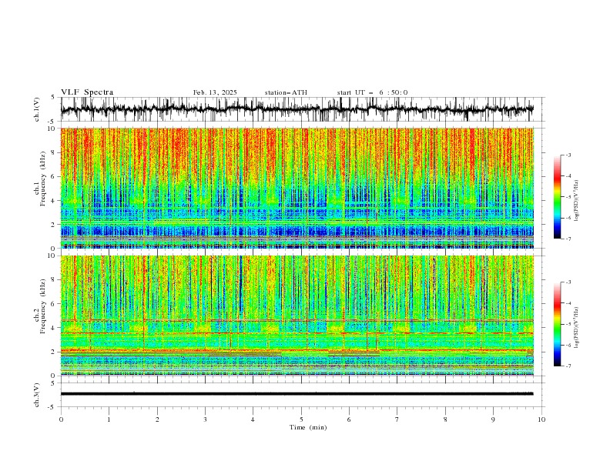The height and width of the screenshot is (471, 610).
Task: Click the ch.3 flat waveform trace
Action: [x=297, y=394]
